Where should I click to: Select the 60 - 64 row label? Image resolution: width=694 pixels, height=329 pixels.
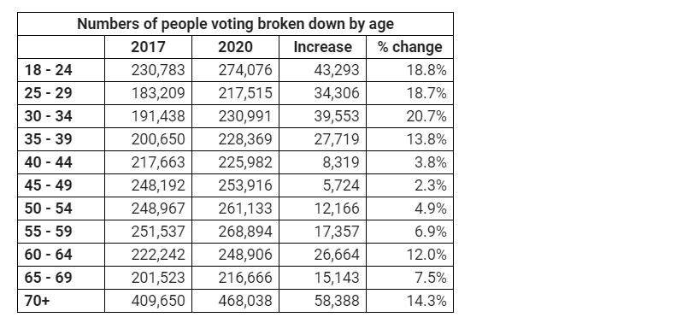pyautogui.click(x=48, y=254)
